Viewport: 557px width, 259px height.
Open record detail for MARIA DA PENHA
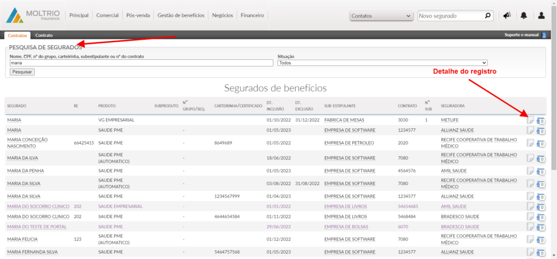530,171
